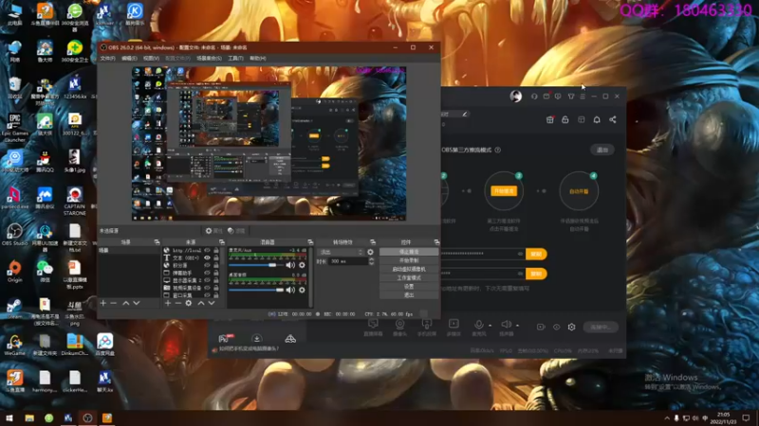The height and width of the screenshot is (426, 759).
Task: Click 工作室模式 studio mode button
Action: (409, 277)
